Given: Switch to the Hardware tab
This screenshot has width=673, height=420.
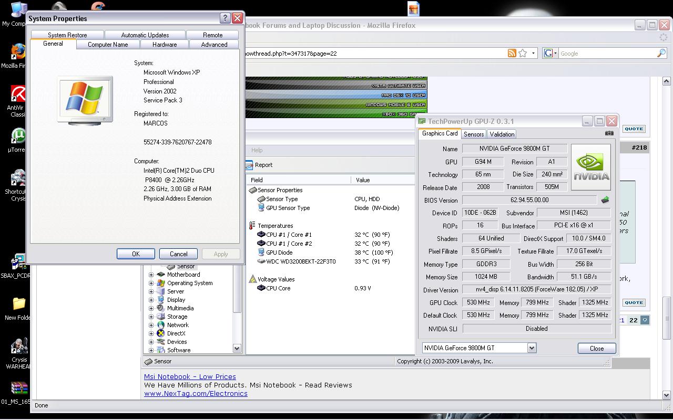Looking at the screenshot, I should (165, 45).
